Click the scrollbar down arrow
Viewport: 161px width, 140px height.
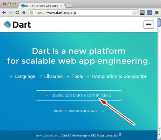coord(159,135)
